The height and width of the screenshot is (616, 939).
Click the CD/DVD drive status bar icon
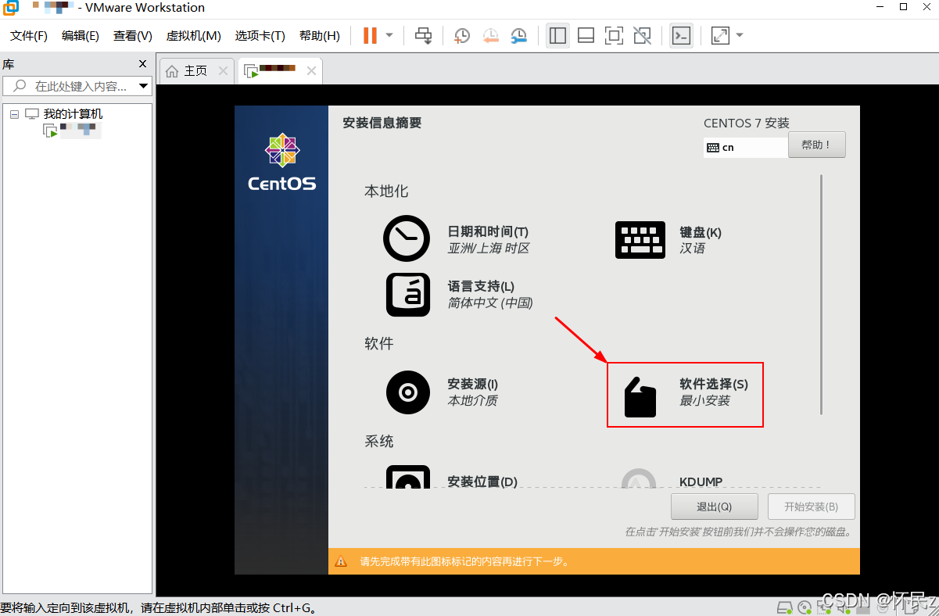point(804,607)
